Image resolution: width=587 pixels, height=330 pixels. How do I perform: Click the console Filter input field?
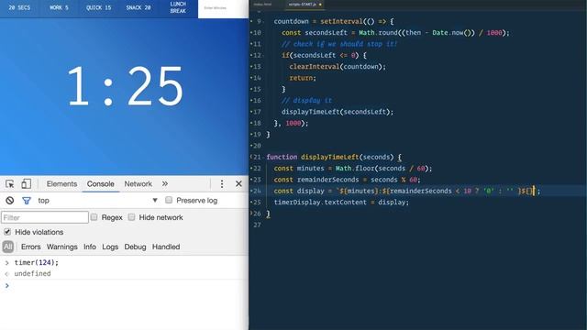[x=45, y=217]
